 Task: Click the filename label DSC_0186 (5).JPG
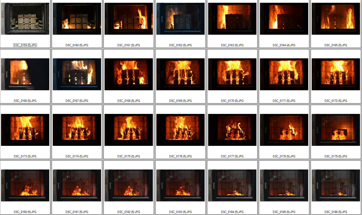[x=336, y=212]
